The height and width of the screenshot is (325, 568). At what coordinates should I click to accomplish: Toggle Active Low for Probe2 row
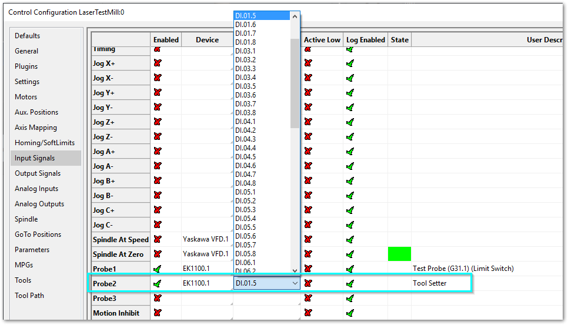[308, 283]
